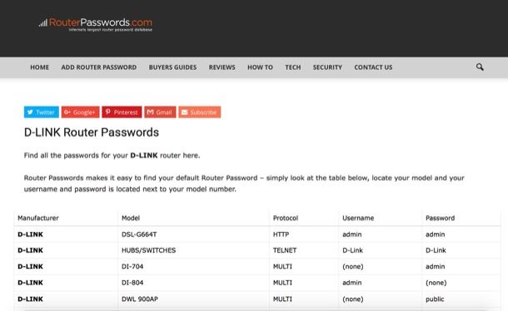The height and width of the screenshot is (311, 508).
Task: Click the Password column header
Action: coord(440,218)
